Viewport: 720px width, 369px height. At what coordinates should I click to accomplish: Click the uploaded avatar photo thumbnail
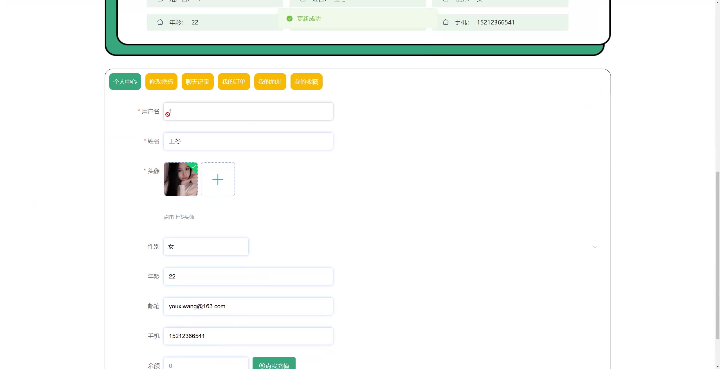tap(180, 181)
